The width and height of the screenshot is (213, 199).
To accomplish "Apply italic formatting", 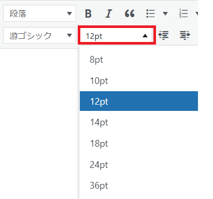I will [x=109, y=13].
